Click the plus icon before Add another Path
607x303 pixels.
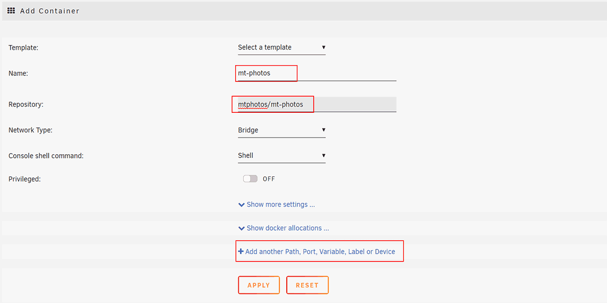242,251
